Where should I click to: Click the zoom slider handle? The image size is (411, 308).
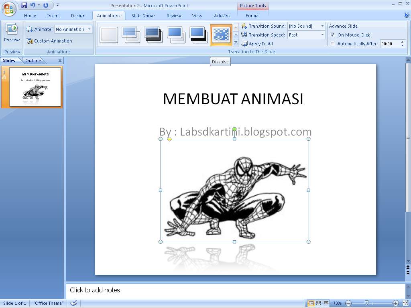coord(367,303)
